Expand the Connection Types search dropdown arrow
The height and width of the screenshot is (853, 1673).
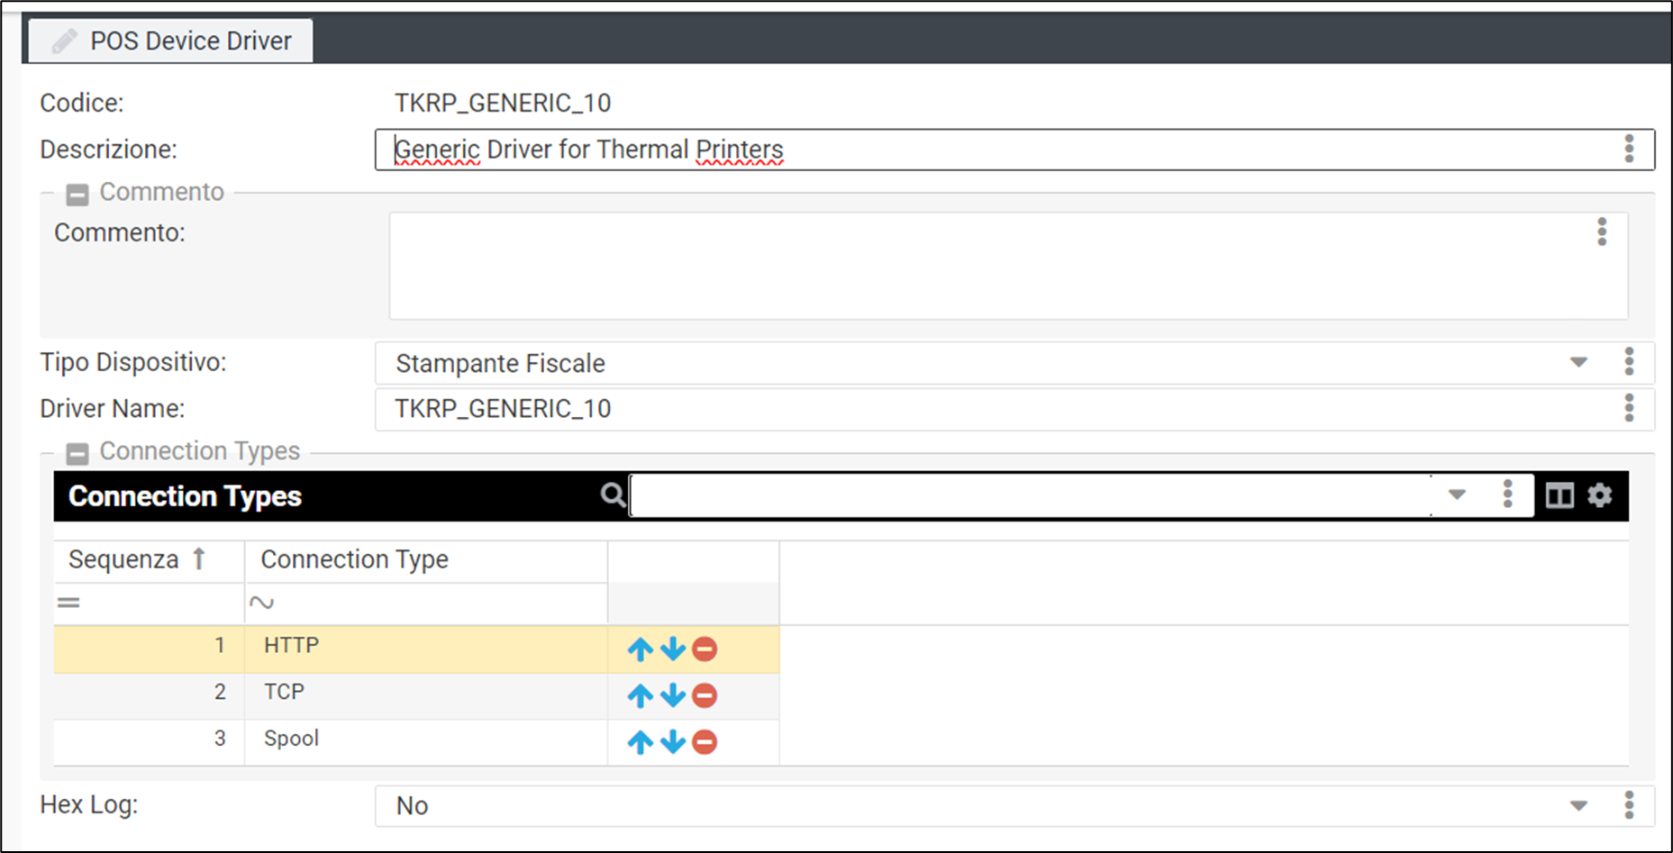[x=1457, y=495]
